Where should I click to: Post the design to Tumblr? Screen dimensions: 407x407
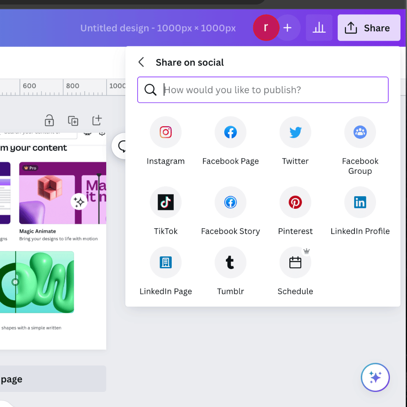tap(230, 263)
